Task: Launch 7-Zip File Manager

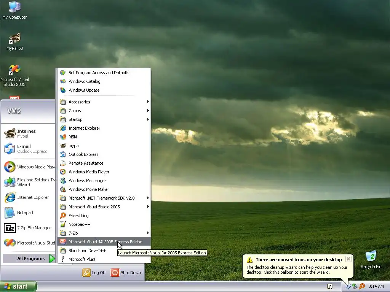Action: coord(29,228)
